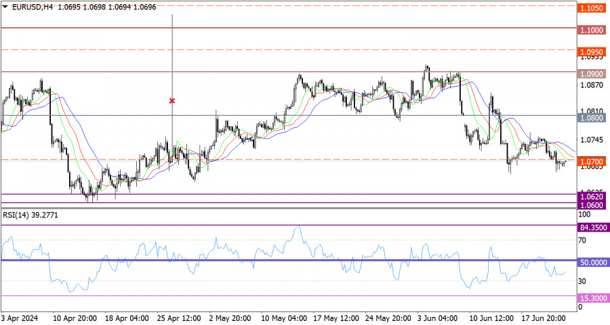Click the 3 Apr 2024 date label
Viewport: 610px width, 325px height.
pos(20,318)
